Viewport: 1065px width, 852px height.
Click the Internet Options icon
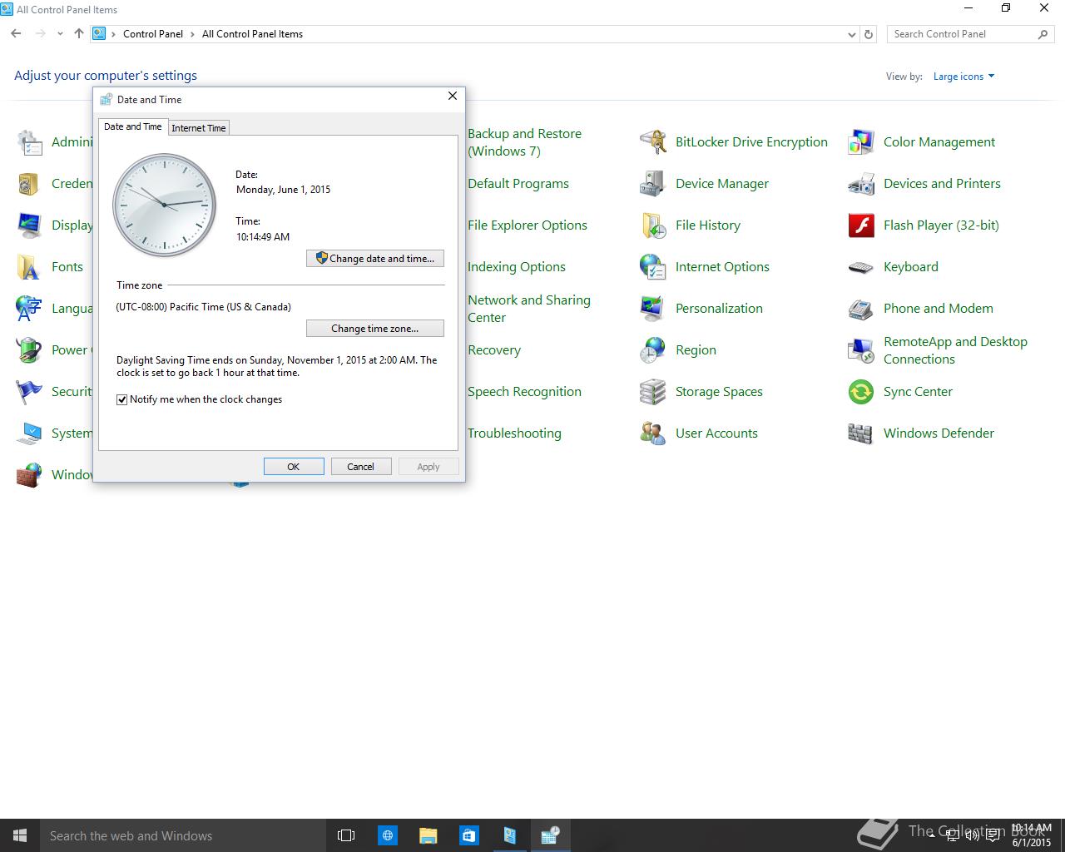coord(653,267)
